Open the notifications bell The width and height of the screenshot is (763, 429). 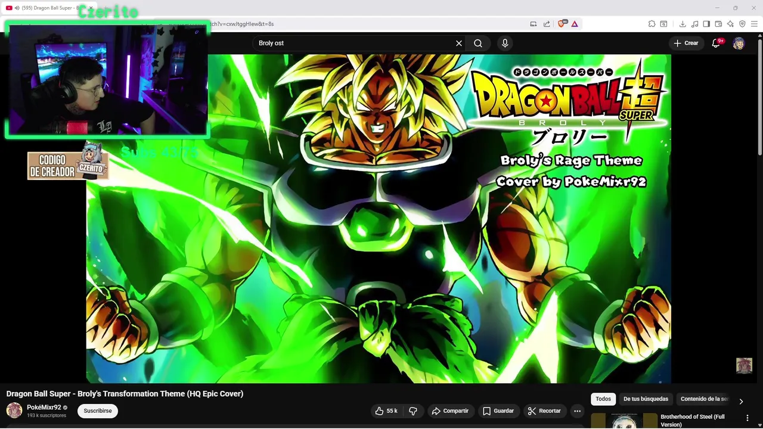click(717, 43)
